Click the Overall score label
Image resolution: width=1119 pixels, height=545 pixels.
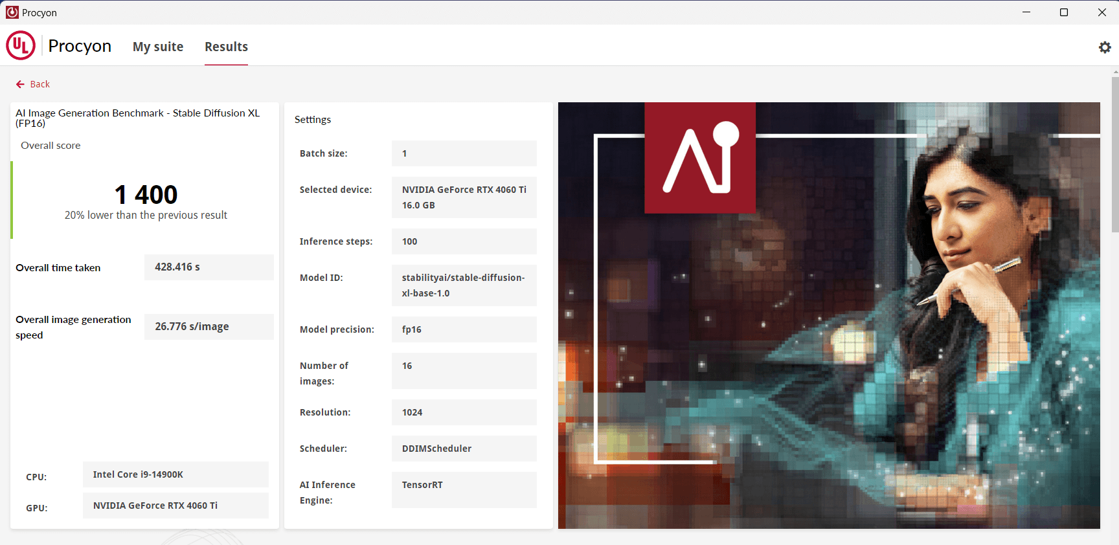(51, 146)
